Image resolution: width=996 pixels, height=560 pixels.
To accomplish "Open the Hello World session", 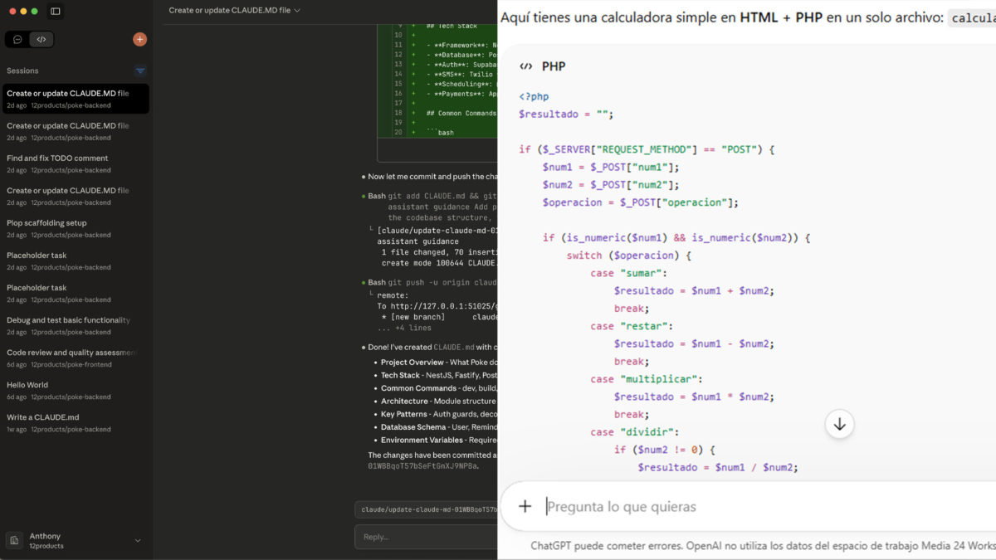I will click(76, 390).
